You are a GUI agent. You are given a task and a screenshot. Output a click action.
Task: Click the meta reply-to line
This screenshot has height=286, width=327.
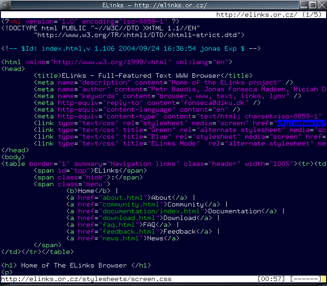[x=147, y=103]
